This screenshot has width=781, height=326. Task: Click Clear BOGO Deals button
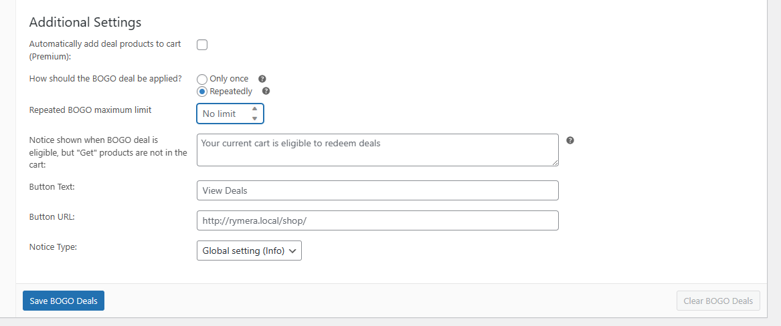coord(718,301)
